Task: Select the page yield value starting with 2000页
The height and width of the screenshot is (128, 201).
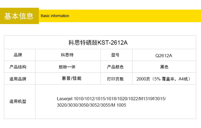Action: [x=164, y=79]
